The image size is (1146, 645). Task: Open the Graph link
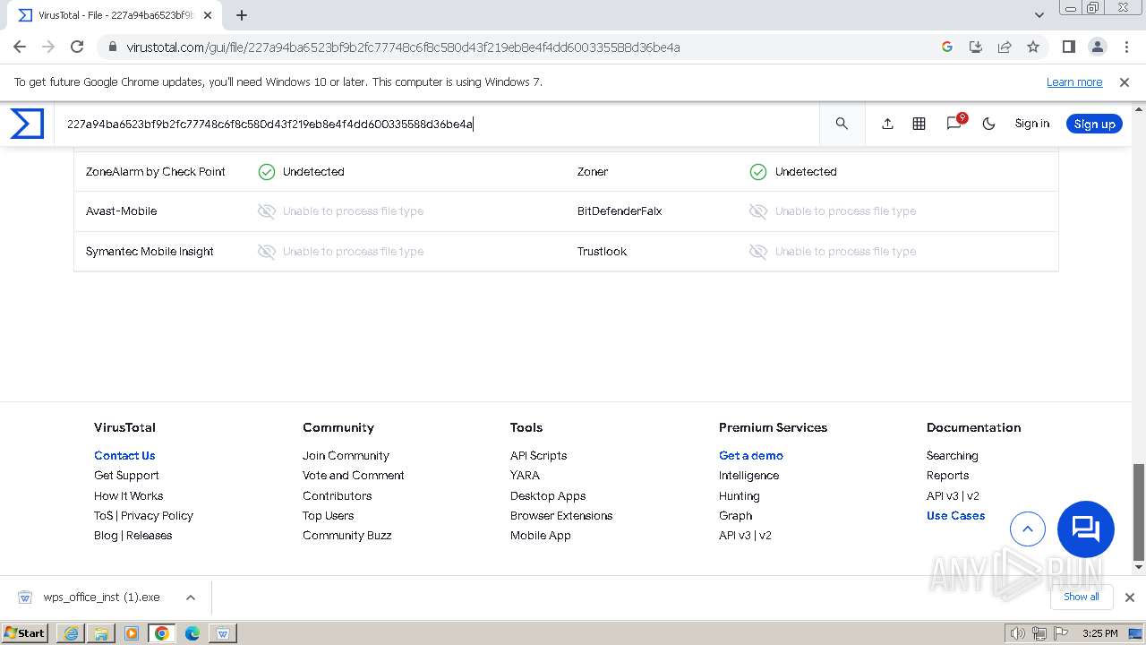[735, 515]
